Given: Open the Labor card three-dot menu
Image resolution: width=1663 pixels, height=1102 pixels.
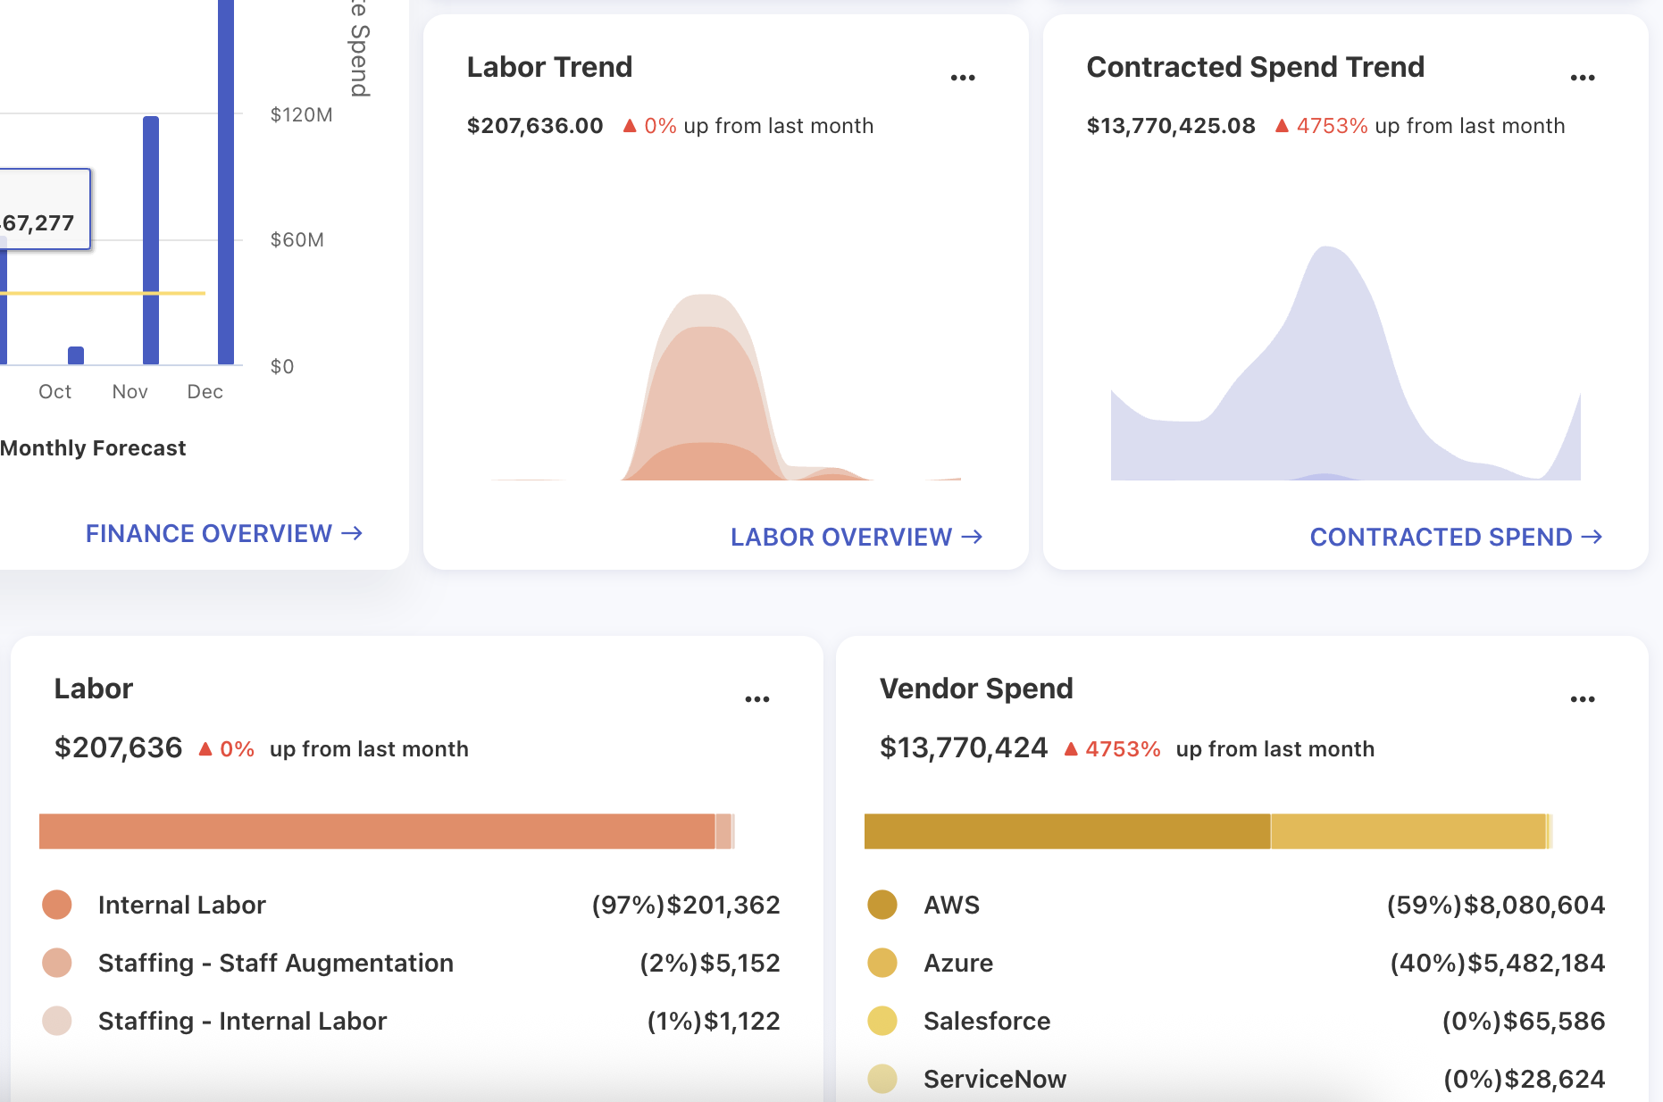Looking at the screenshot, I should tap(757, 699).
